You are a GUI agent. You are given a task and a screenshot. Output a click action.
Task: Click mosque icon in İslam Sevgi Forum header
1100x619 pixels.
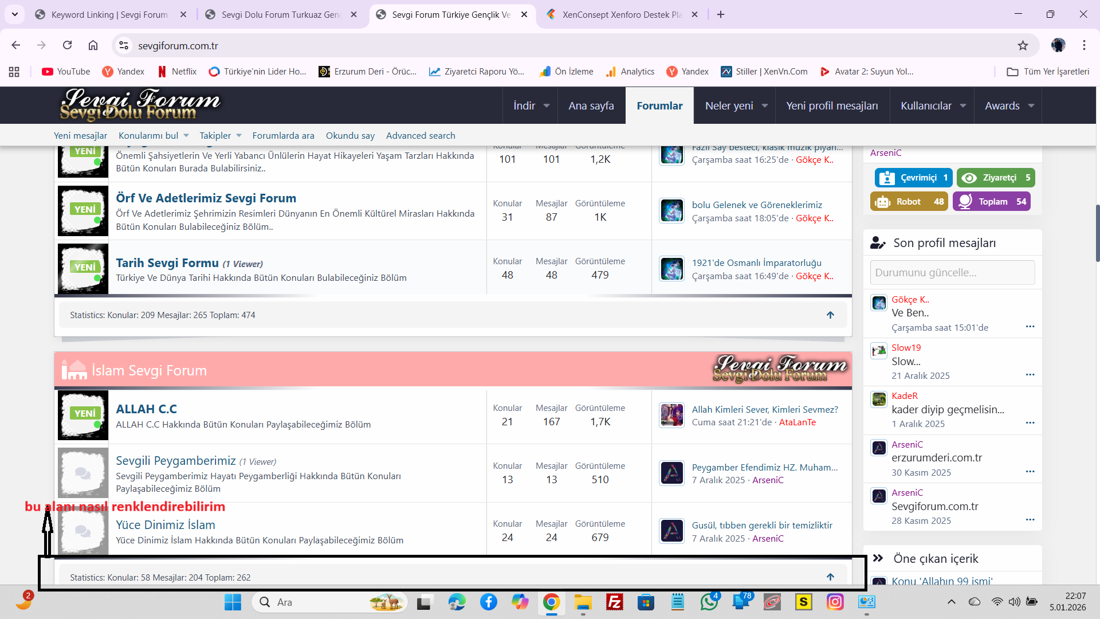(x=74, y=370)
